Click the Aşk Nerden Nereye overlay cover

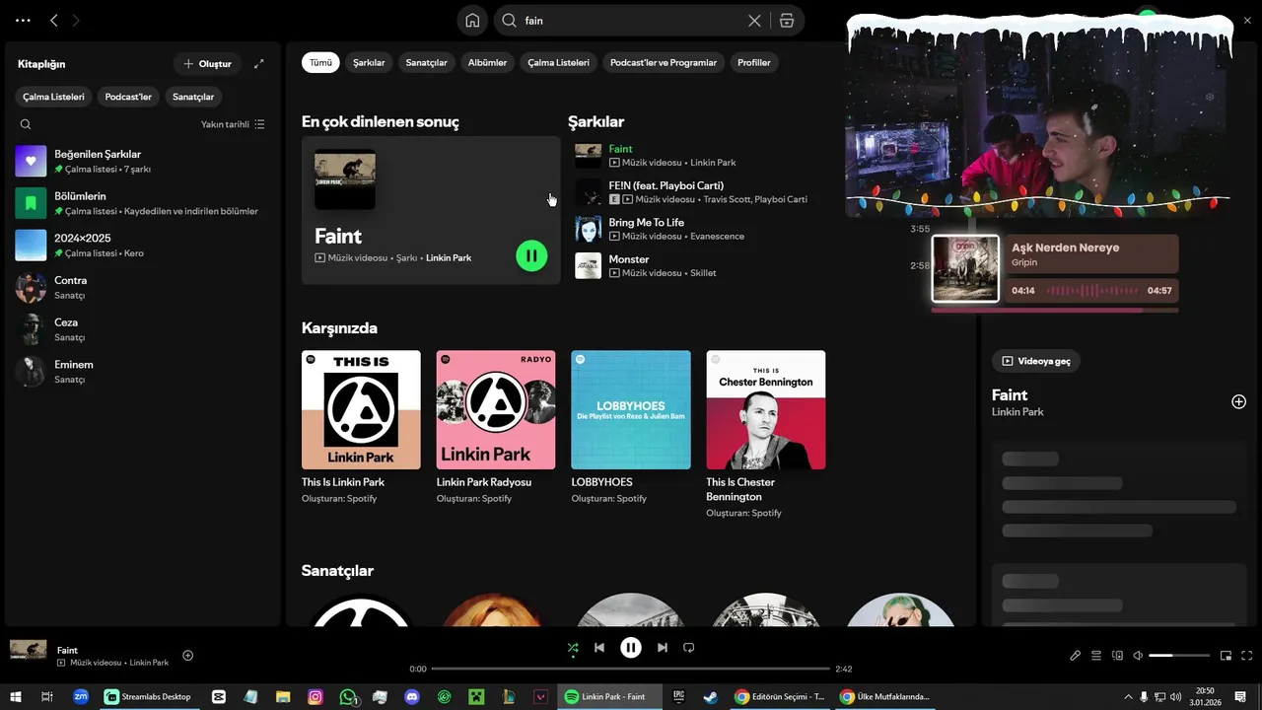pyautogui.click(x=965, y=268)
